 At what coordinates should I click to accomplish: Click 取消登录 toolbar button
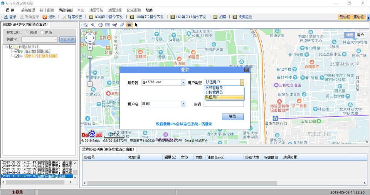pos(30,17)
